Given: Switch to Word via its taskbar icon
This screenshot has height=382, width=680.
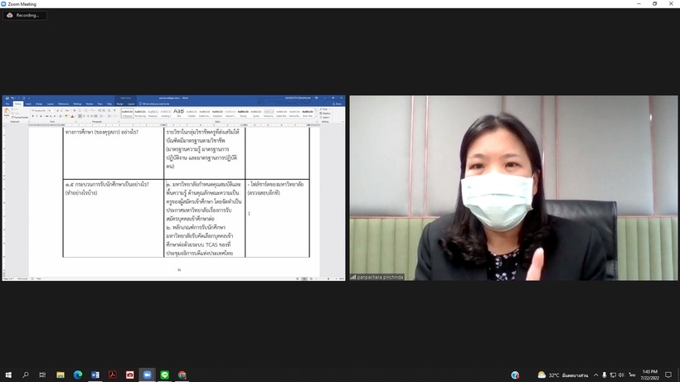Looking at the screenshot, I should point(95,375).
